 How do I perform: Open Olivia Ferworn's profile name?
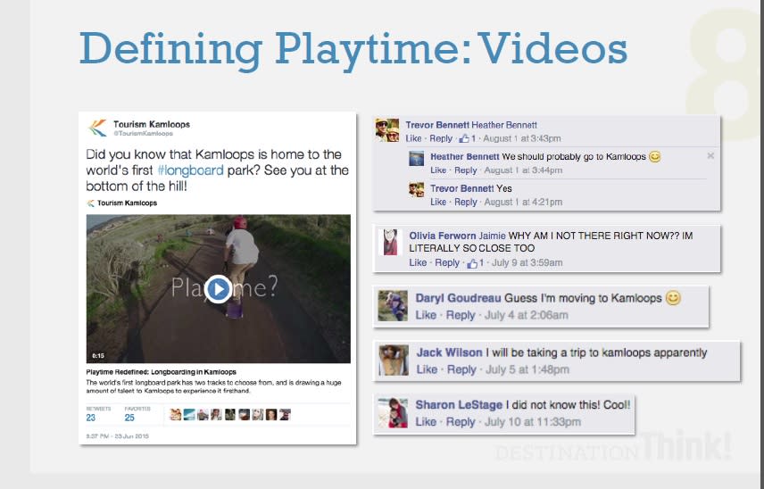coord(443,236)
